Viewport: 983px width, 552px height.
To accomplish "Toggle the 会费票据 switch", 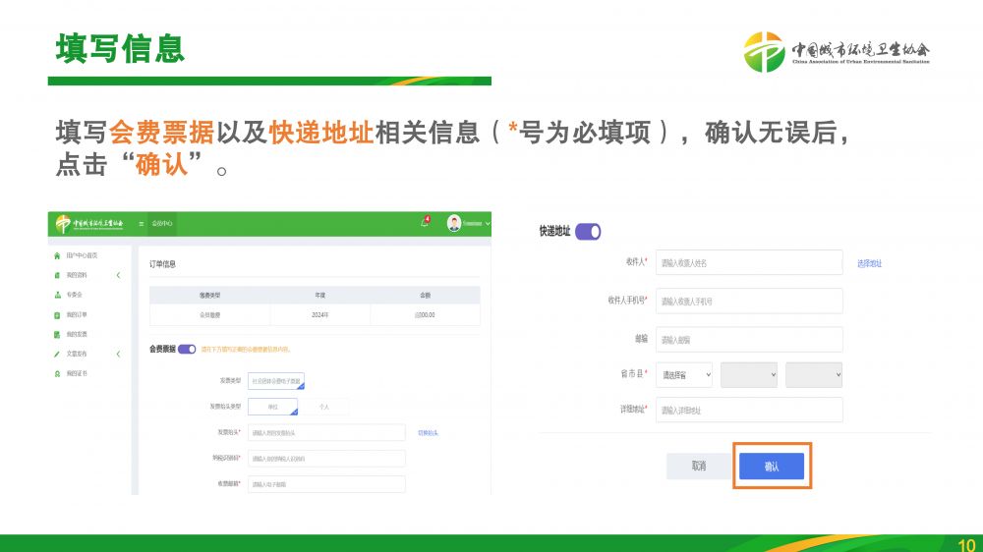I will click(187, 349).
